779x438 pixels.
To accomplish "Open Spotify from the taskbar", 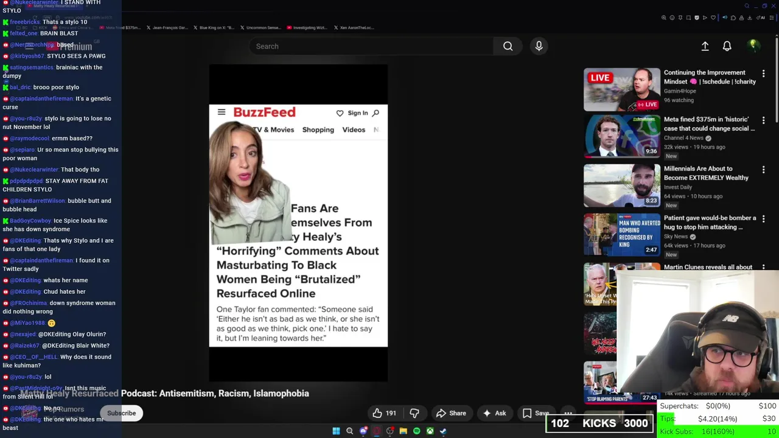I will pyautogui.click(x=416, y=431).
